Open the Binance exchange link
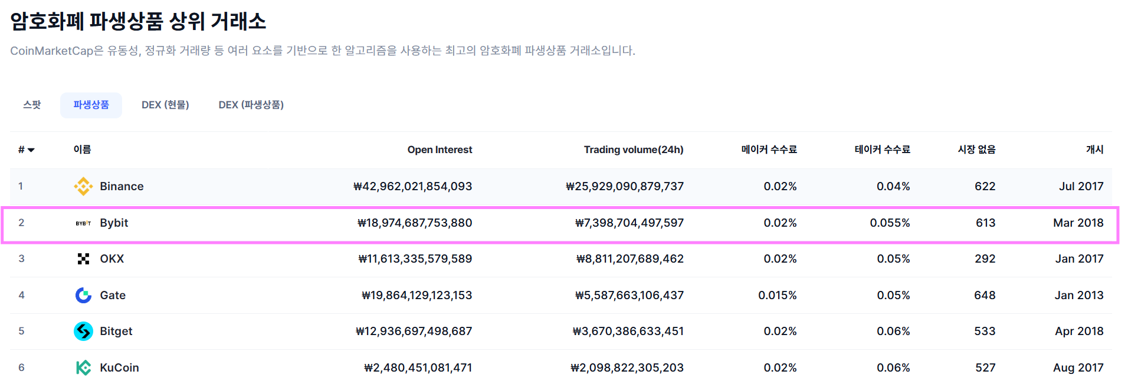1128x381 pixels. (x=122, y=187)
